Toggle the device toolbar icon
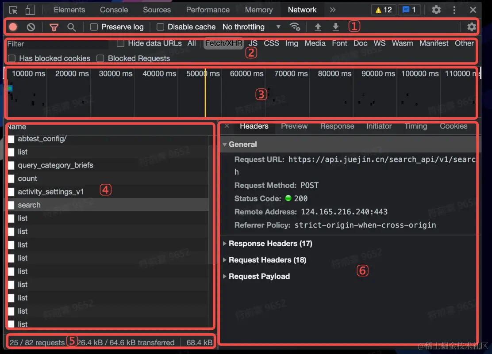 [30, 10]
